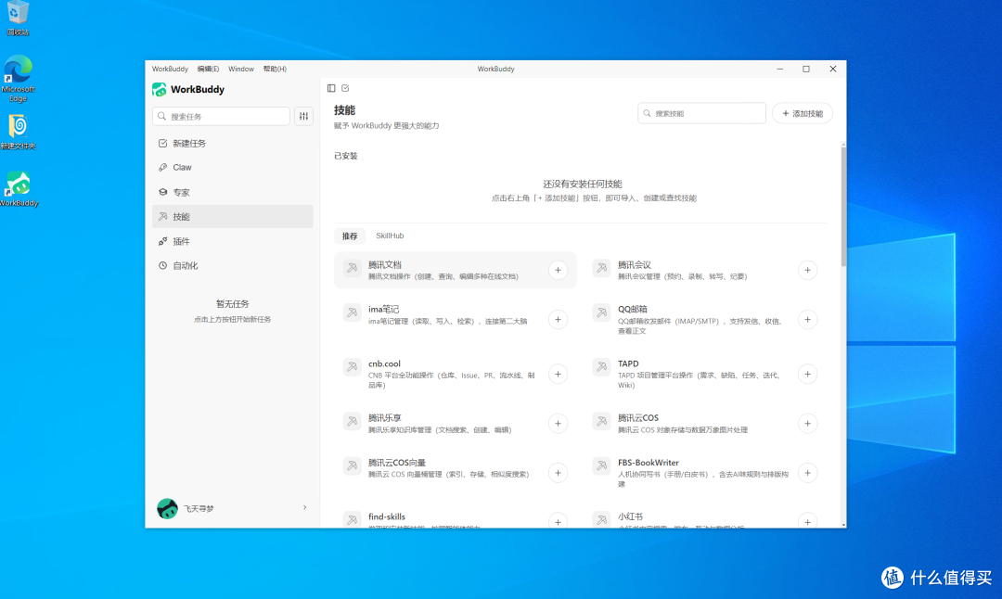This screenshot has width=1002, height=599.
Task: Click the WorkBuddy logo in sidebar
Action: tap(160, 89)
